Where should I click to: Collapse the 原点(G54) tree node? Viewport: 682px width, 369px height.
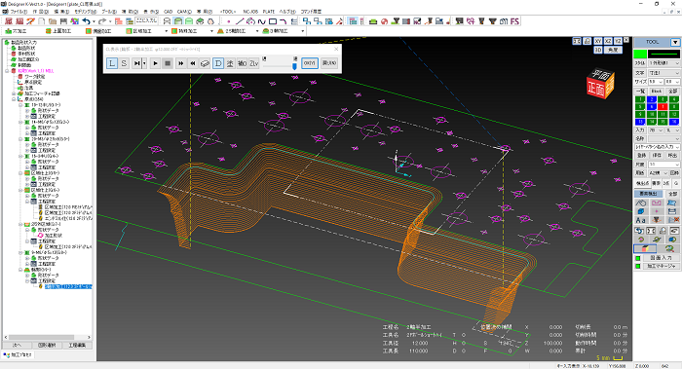click(x=14, y=99)
